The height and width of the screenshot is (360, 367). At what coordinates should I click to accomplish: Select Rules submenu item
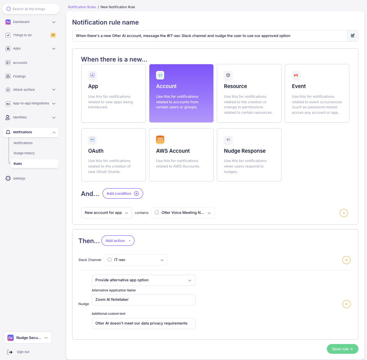(x=34, y=164)
